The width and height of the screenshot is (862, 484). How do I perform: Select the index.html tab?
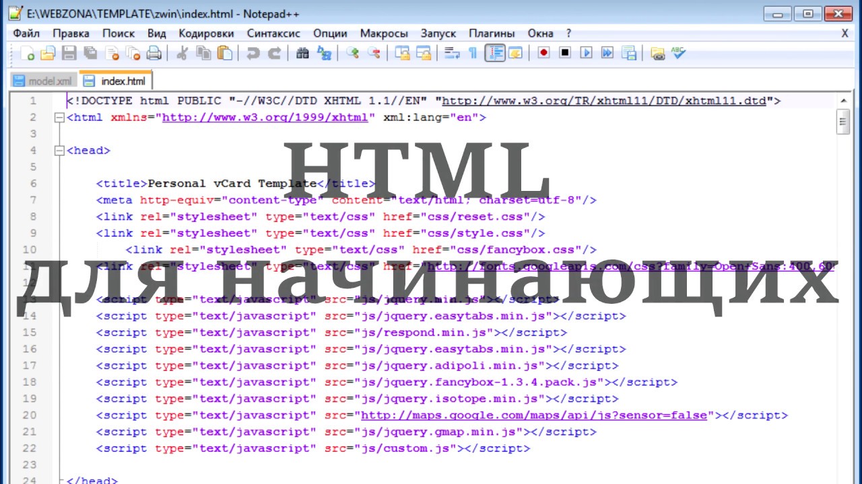pos(115,81)
